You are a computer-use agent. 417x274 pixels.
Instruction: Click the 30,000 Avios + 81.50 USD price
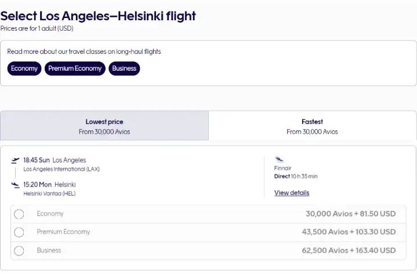pos(350,214)
